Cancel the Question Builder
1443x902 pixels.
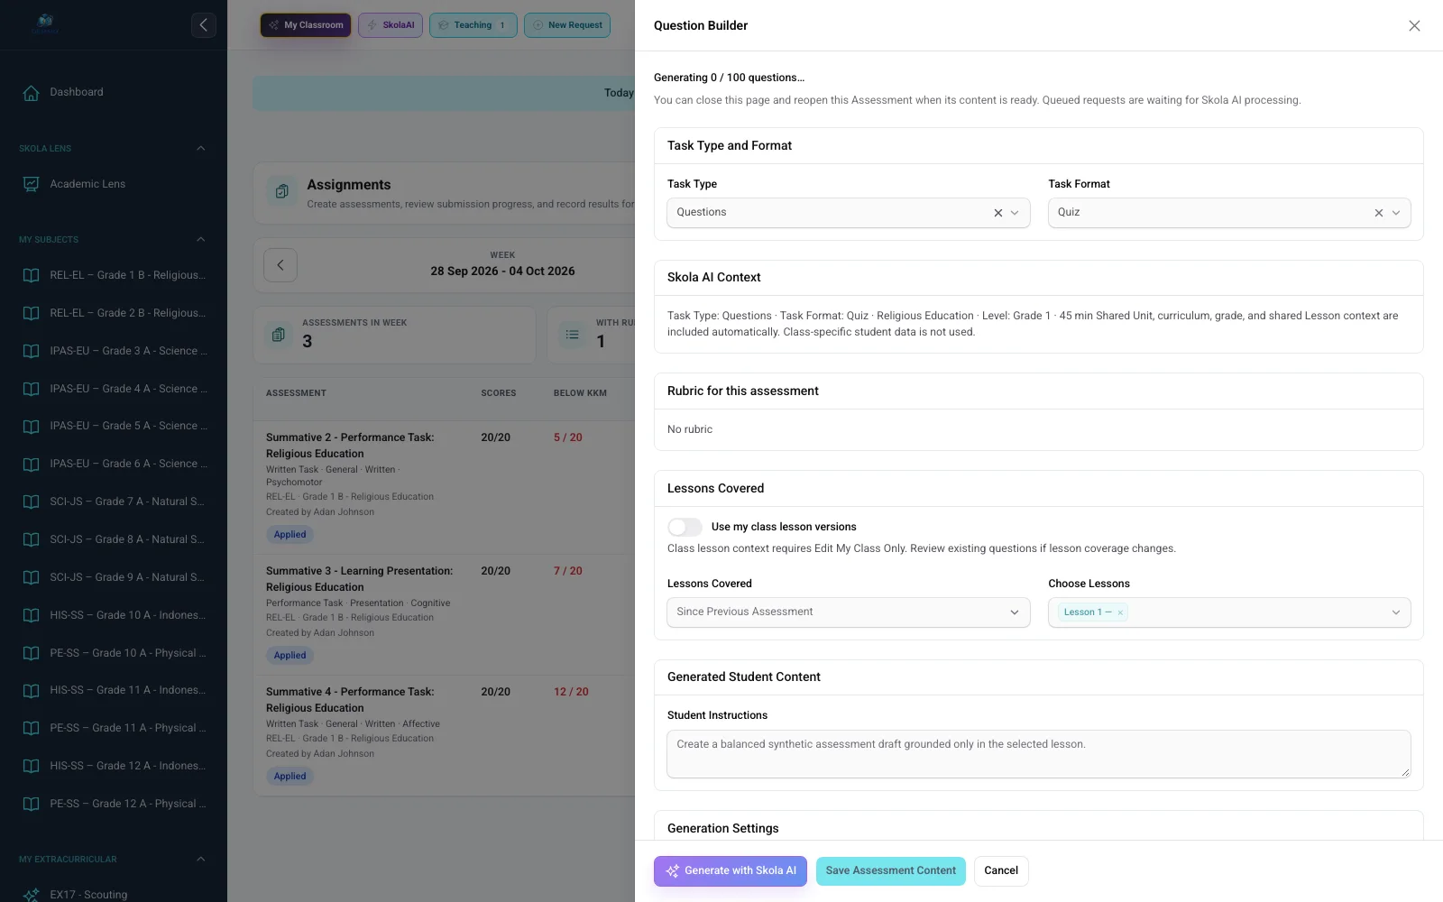1001,871
